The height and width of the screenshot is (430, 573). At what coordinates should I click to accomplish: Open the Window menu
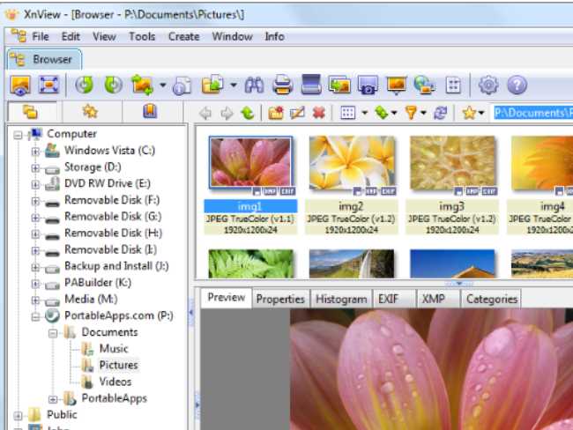pos(232,36)
